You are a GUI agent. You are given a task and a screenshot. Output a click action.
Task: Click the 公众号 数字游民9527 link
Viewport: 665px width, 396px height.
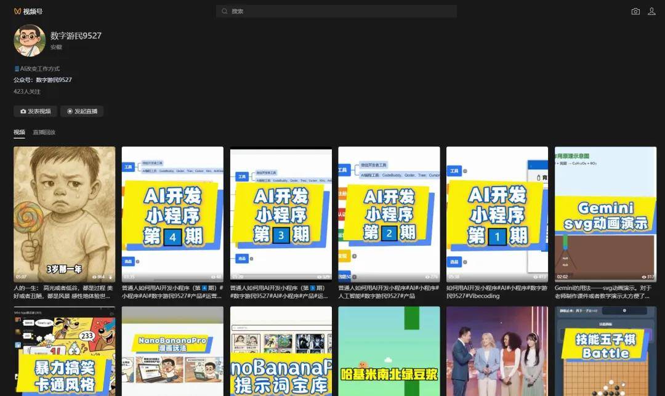54,80
